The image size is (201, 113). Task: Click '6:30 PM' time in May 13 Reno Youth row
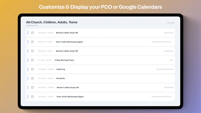(51, 97)
